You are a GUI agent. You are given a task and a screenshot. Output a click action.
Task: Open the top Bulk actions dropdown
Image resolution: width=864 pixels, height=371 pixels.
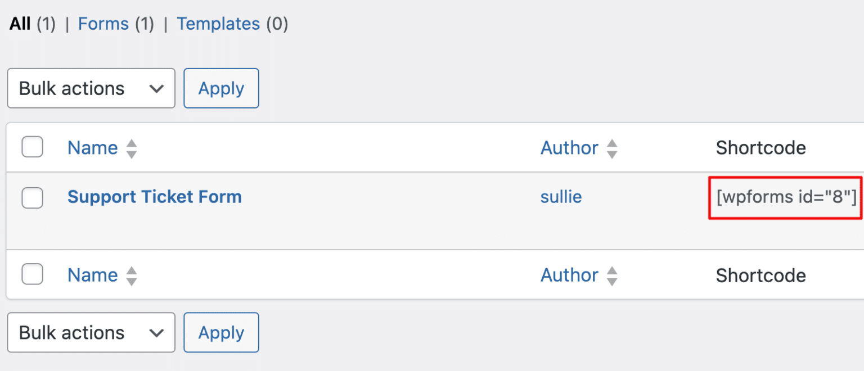(x=90, y=88)
